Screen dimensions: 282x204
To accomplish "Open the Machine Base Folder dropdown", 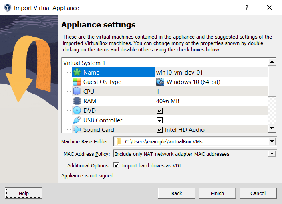I will [x=272, y=141].
